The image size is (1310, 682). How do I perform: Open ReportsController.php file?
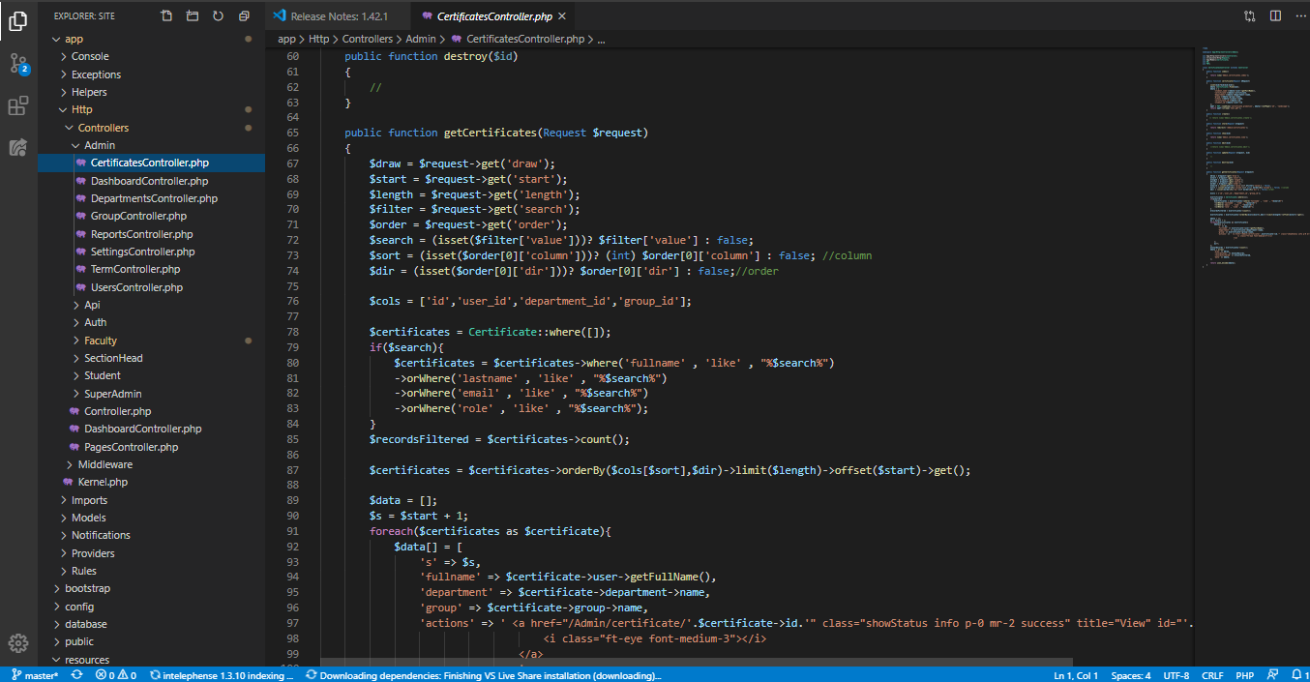pyautogui.click(x=151, y=234)
